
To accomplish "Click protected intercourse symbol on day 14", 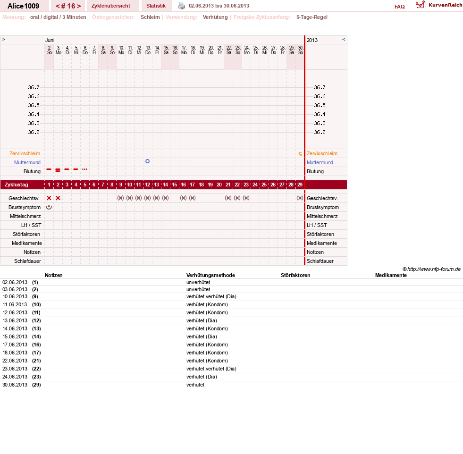I will click(x=165, y=198).
